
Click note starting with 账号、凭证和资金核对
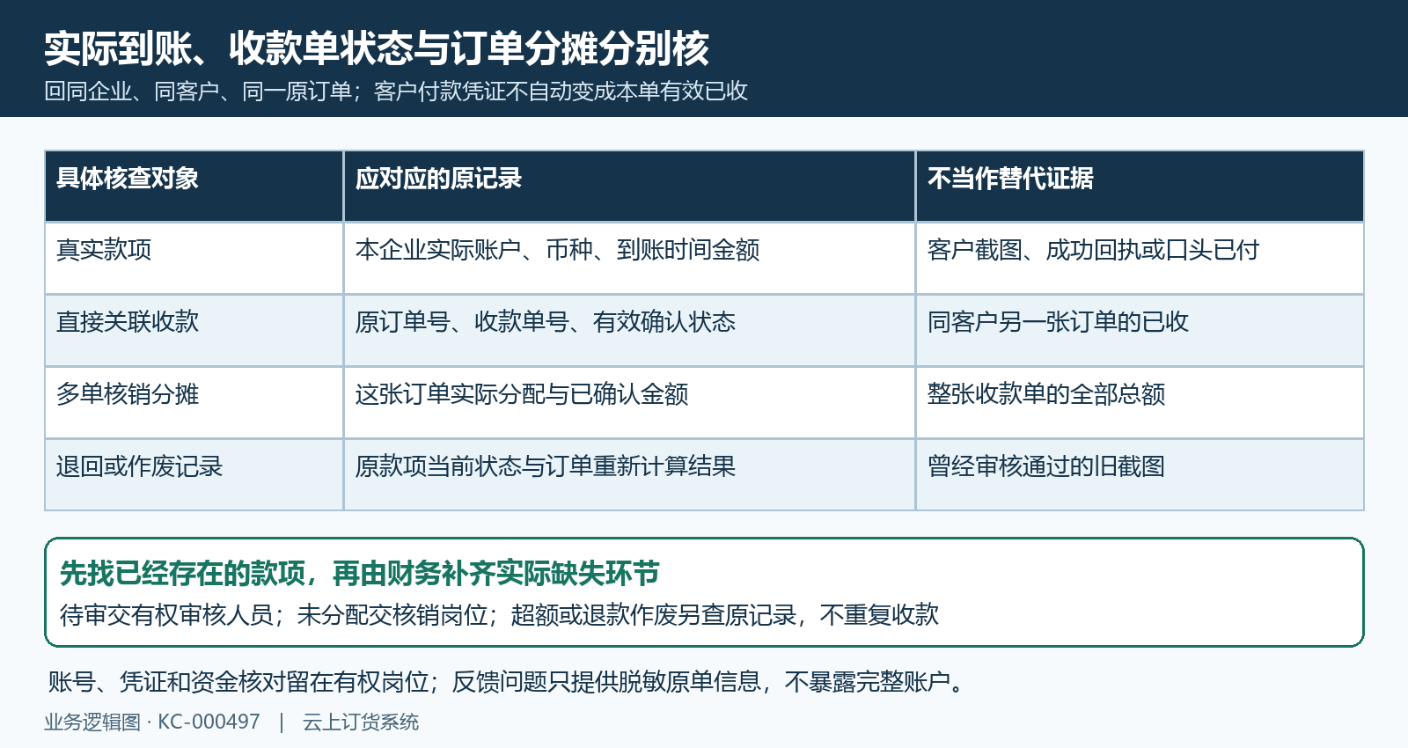click(509, 682)
